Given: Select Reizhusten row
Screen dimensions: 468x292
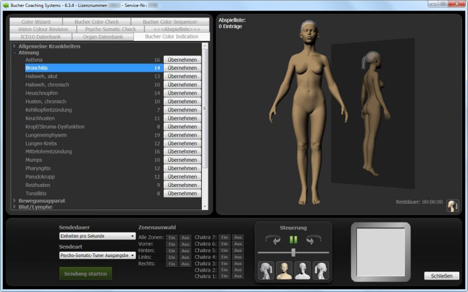Looking at the screenshot, I should click(x=94, y=185).
